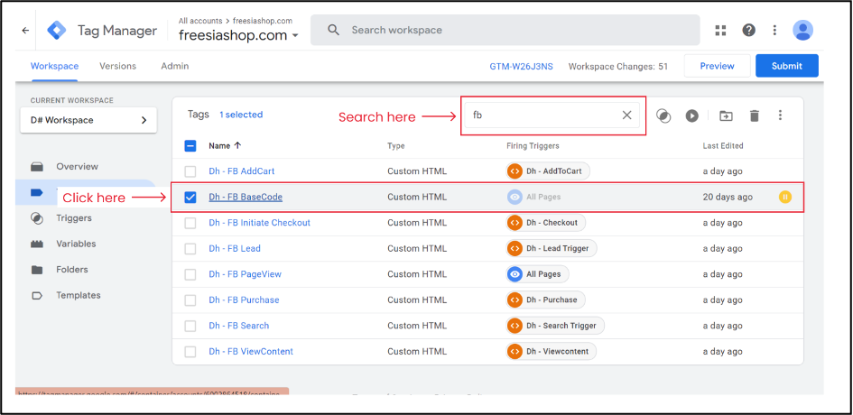Viewport: 853px width, 415px height.
Task: Open the Dh - FB PageView tag
Action: (245, 274)
